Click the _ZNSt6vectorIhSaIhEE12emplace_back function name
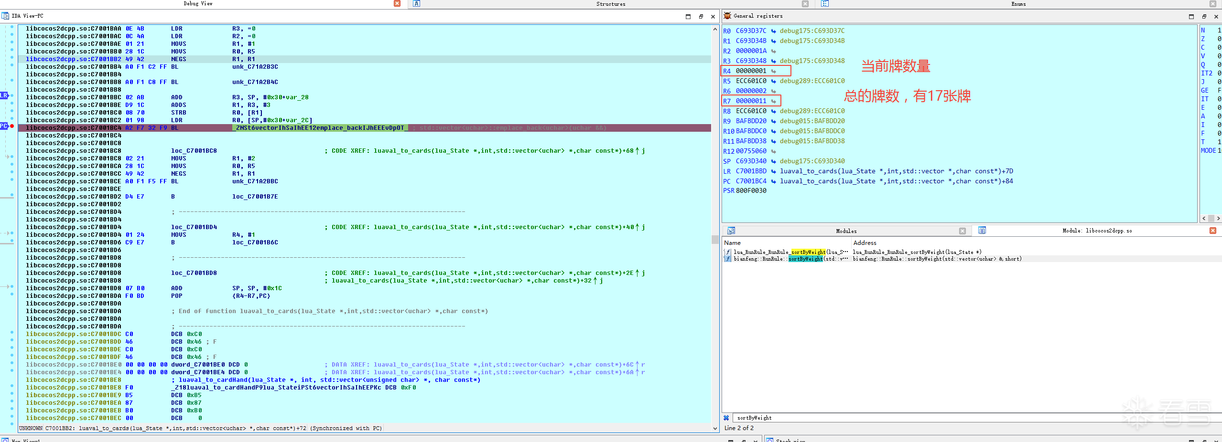The image size is (1222, 442). 320,128
